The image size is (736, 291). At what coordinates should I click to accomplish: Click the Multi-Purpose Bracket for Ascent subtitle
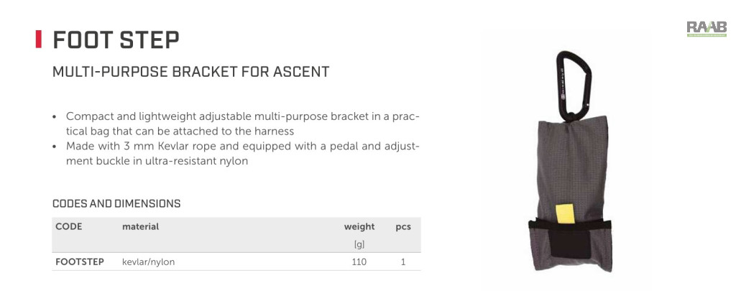click(190, 72)
